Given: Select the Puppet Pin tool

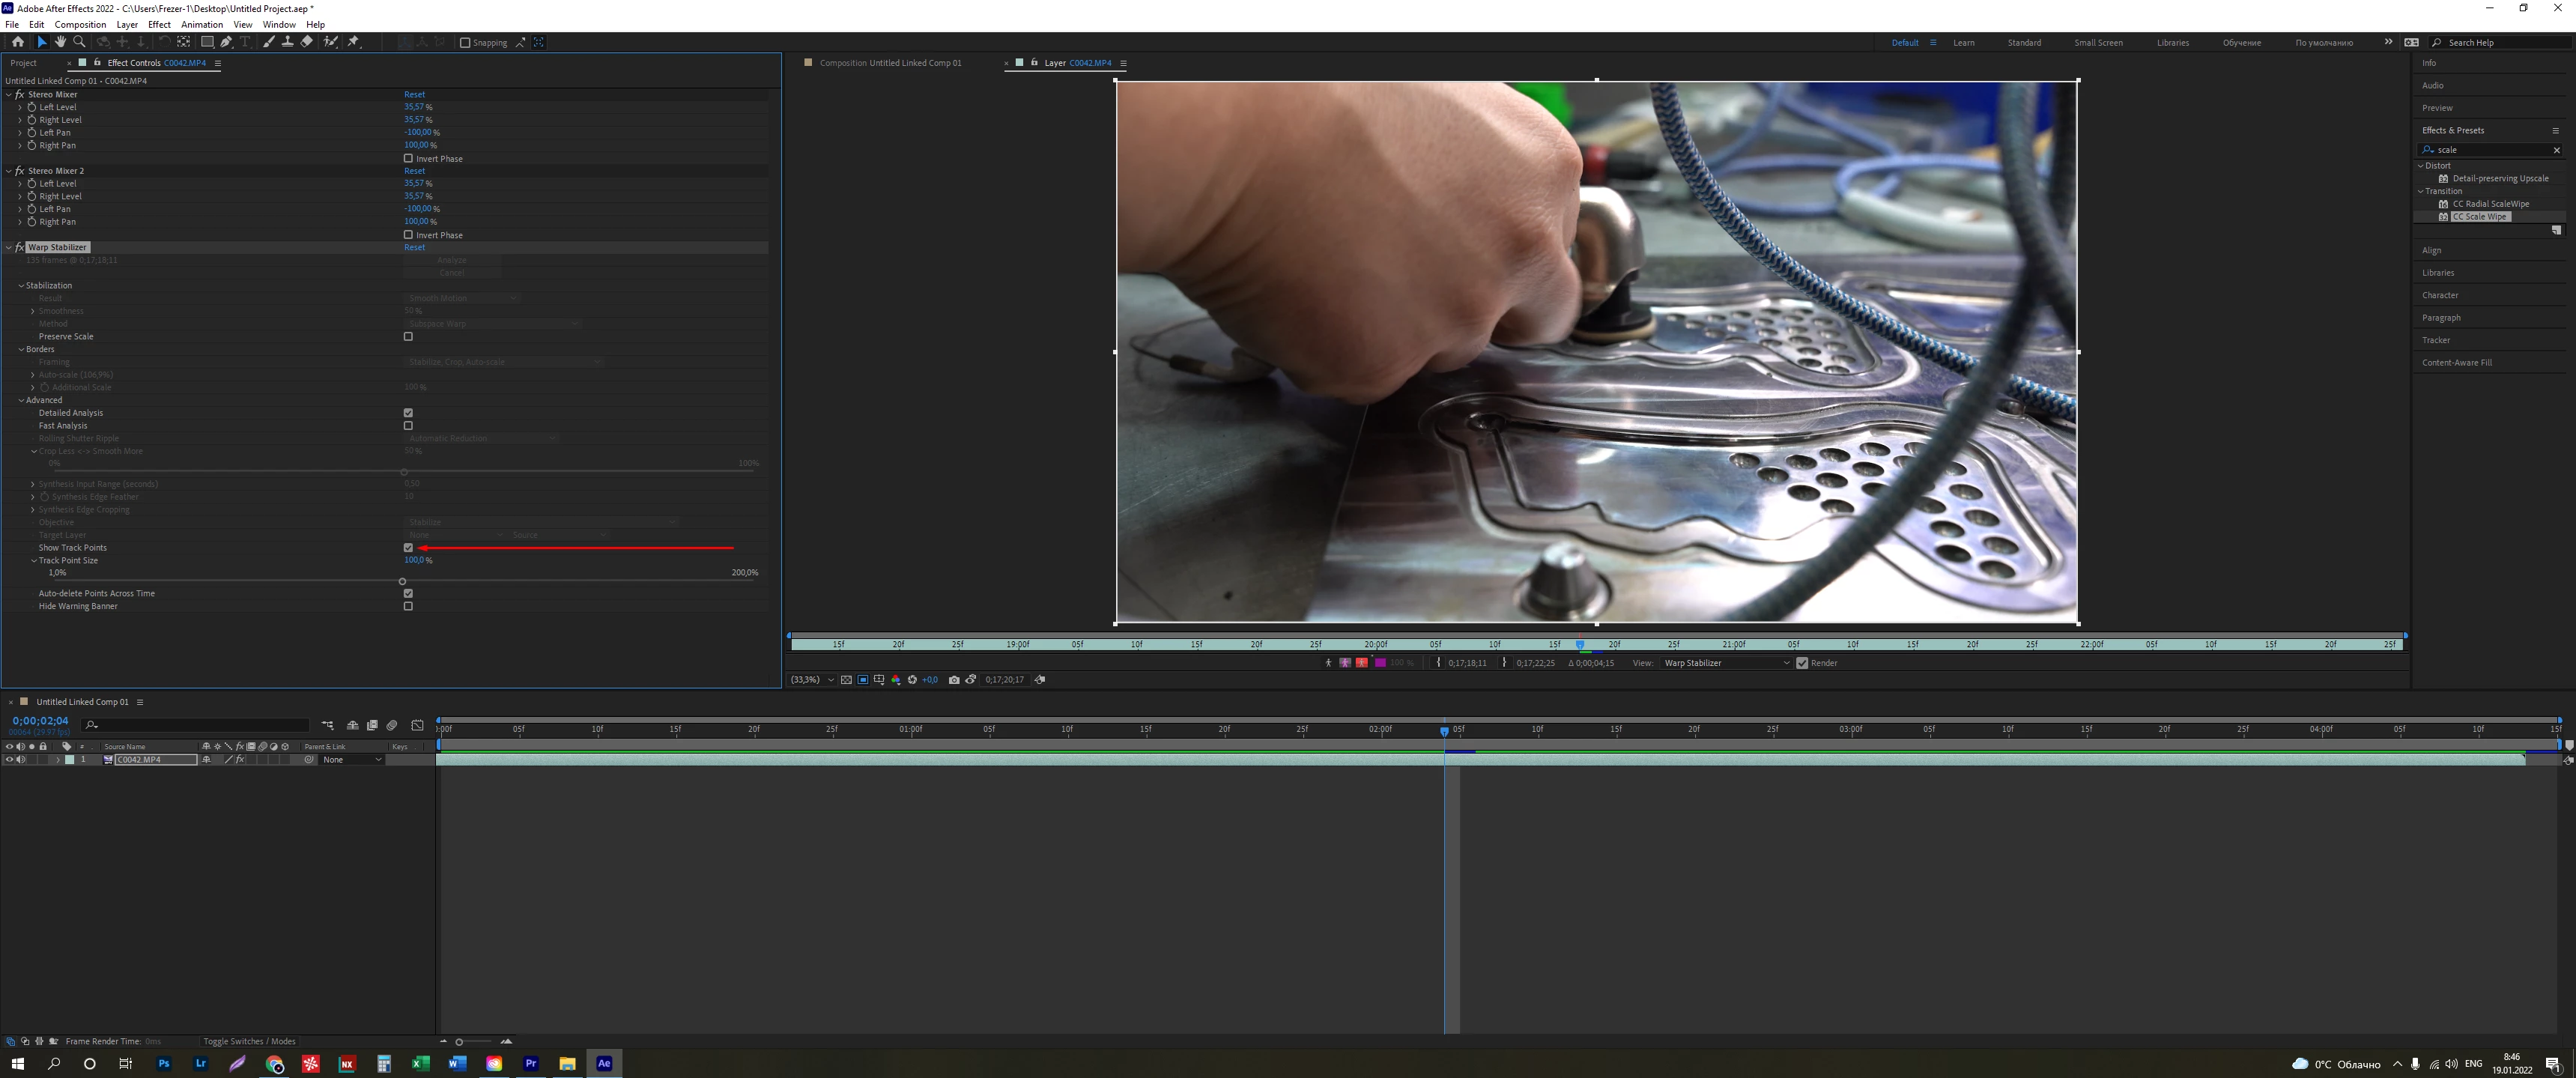Looking at the screenshot, I should [353, 42].
